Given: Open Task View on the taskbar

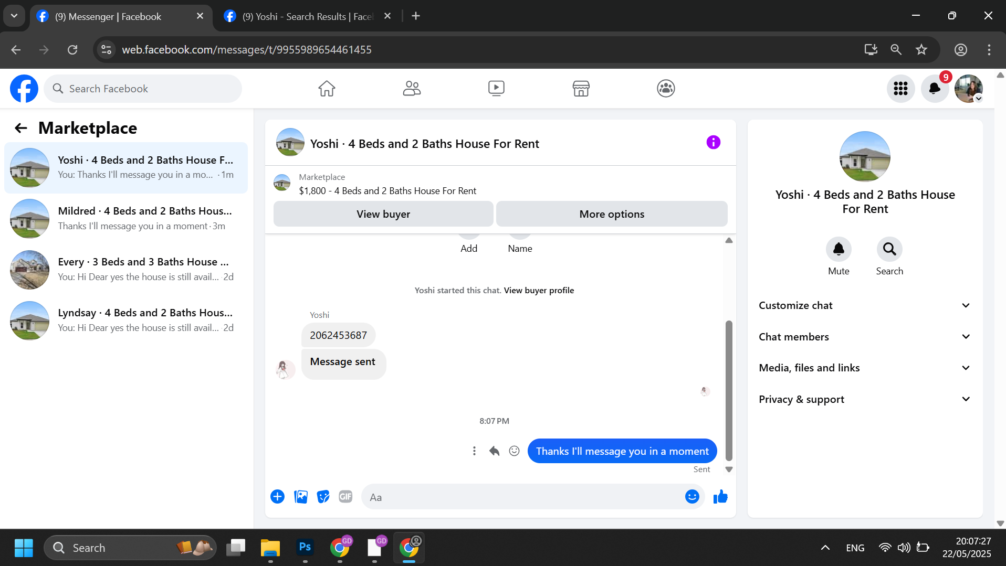Looking at the screenshot, I should pyautogui.click(x=236, y=548).
